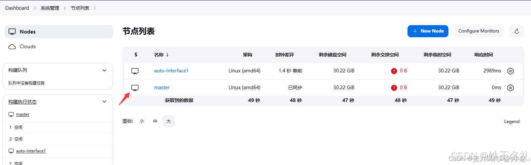
Task: Open auto-interface1 link in 构建执行状态 panel
Action: click(x=31, y=151)
